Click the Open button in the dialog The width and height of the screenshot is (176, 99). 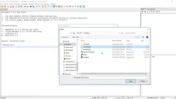[131, 81]
